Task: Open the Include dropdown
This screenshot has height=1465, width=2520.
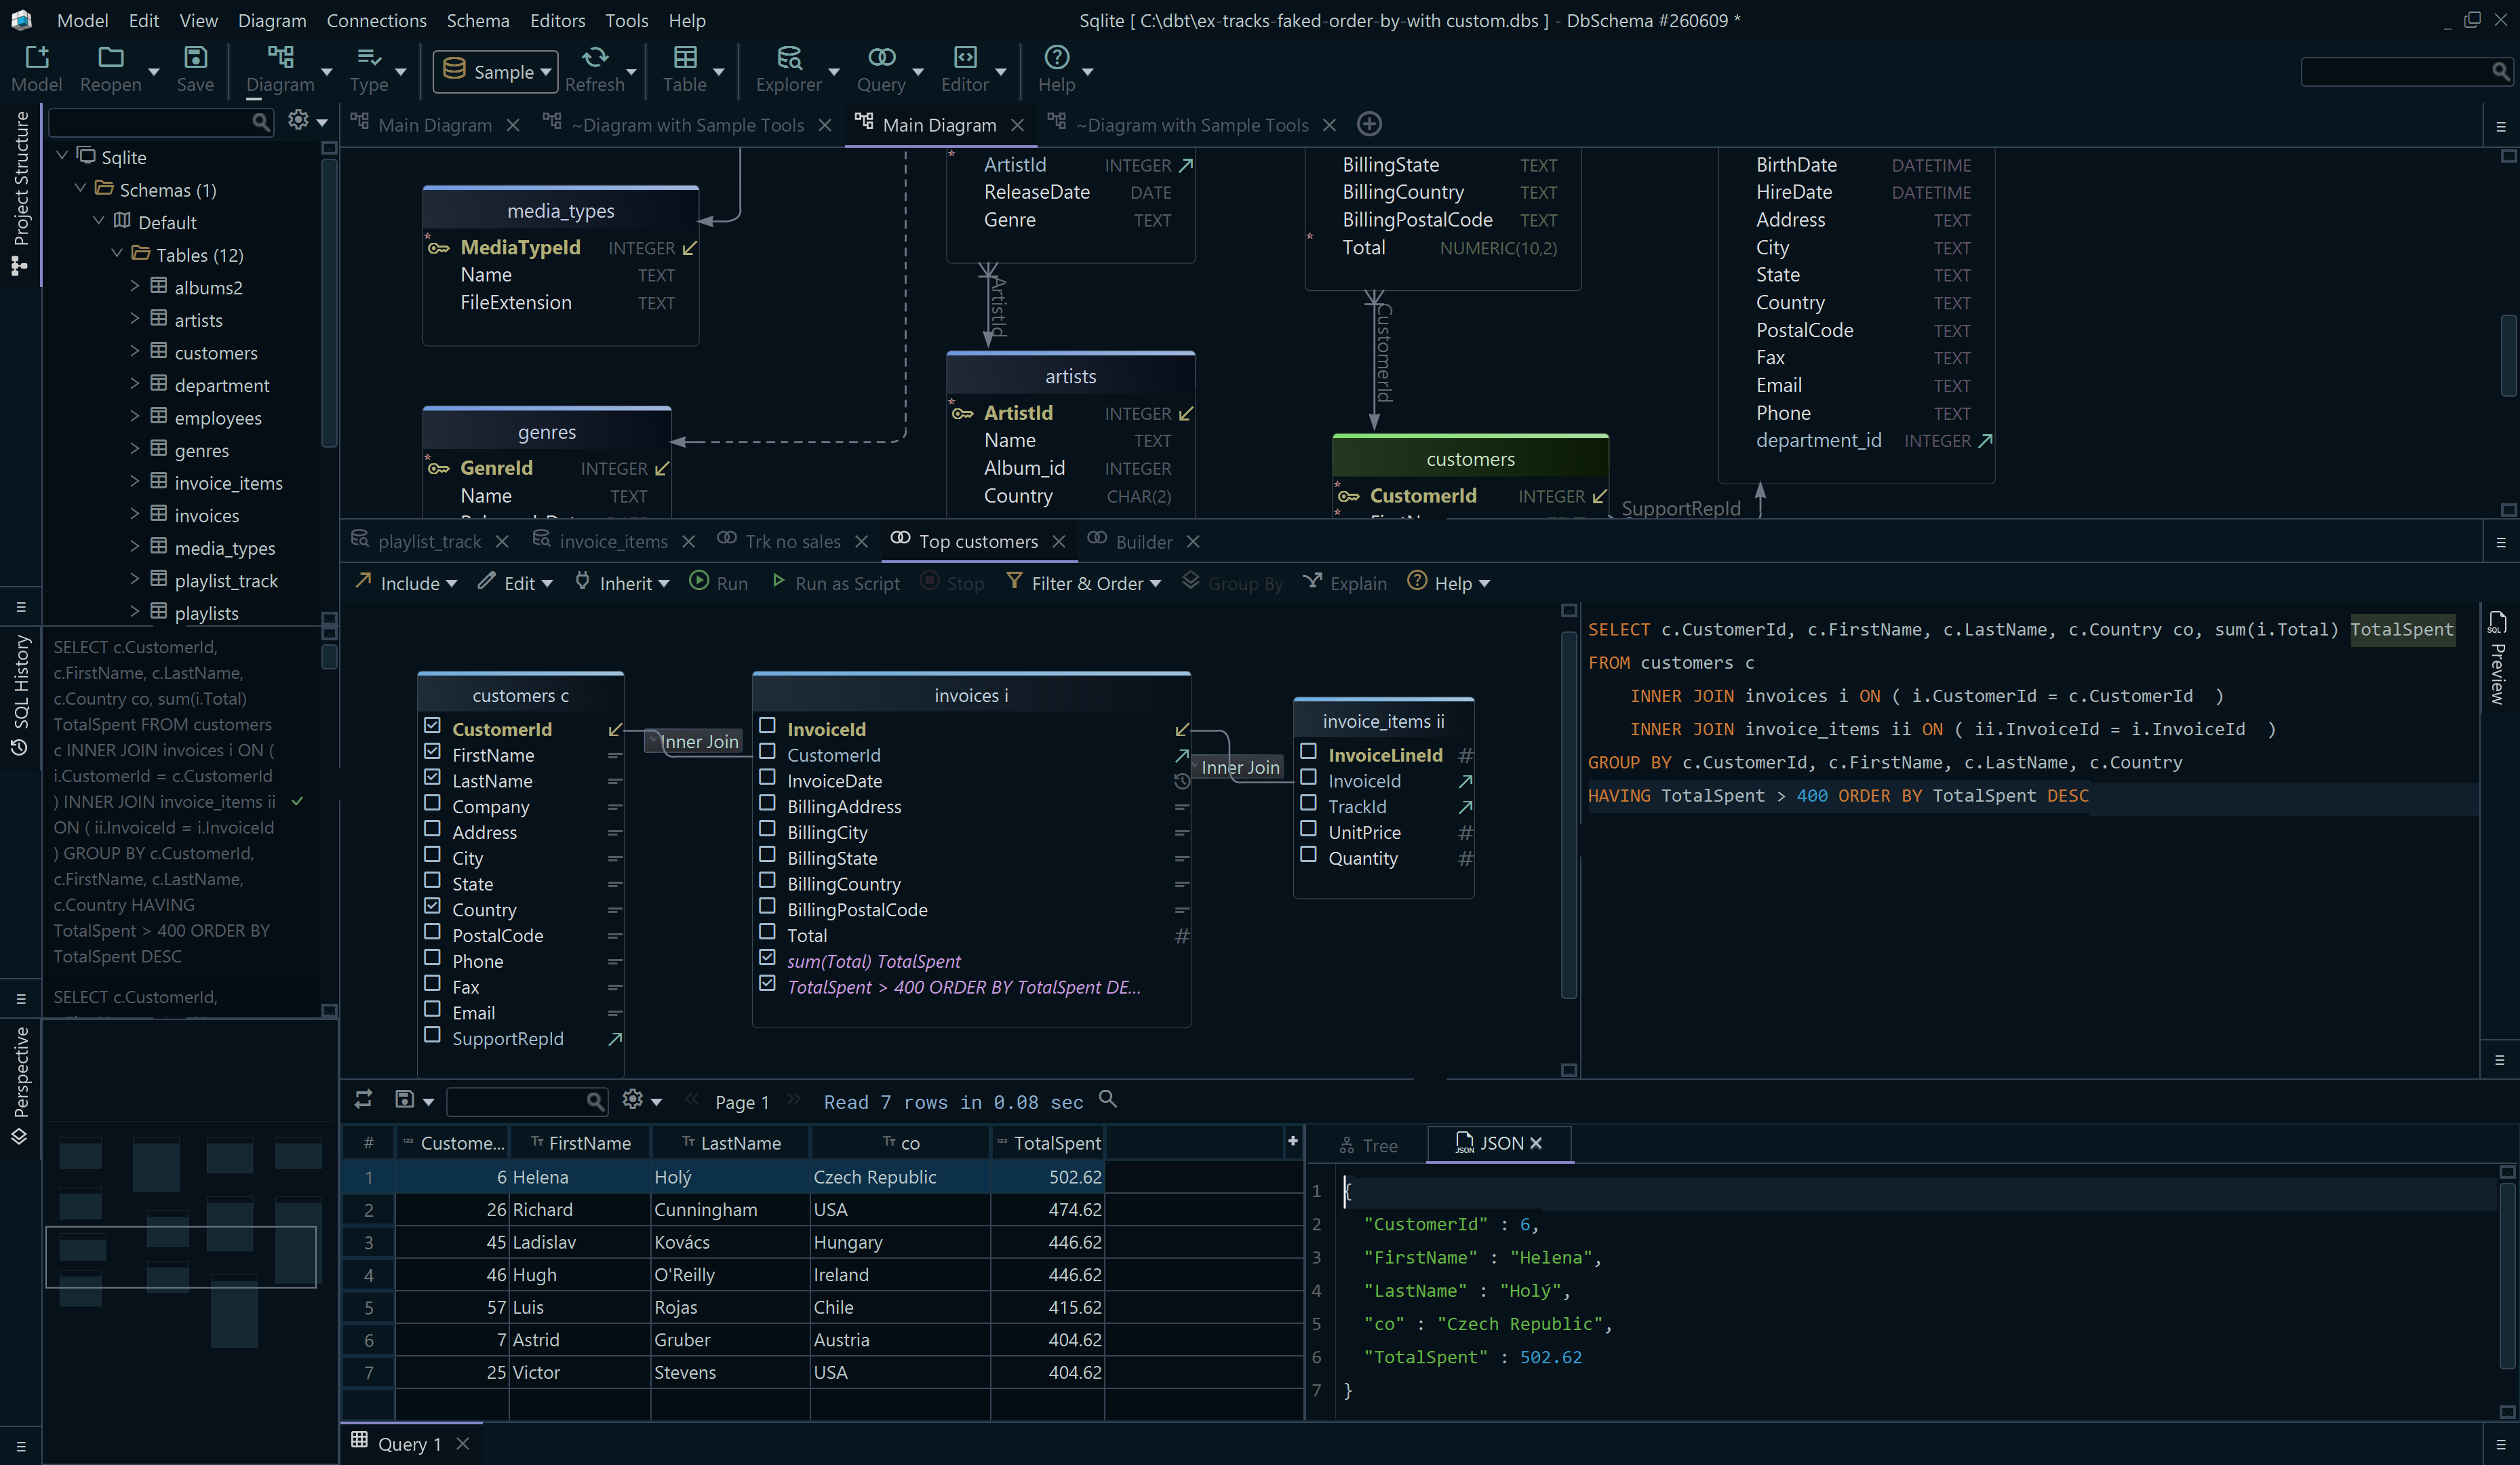Action: click(x=406, y=582)
